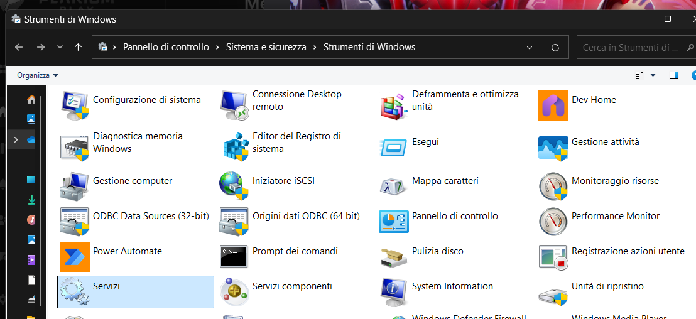Toggle the preview pane
This screenshot has width=696, height=319.
click(674, 75)
